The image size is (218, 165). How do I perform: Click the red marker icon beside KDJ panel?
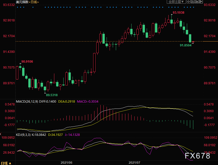tap(1, 134)
